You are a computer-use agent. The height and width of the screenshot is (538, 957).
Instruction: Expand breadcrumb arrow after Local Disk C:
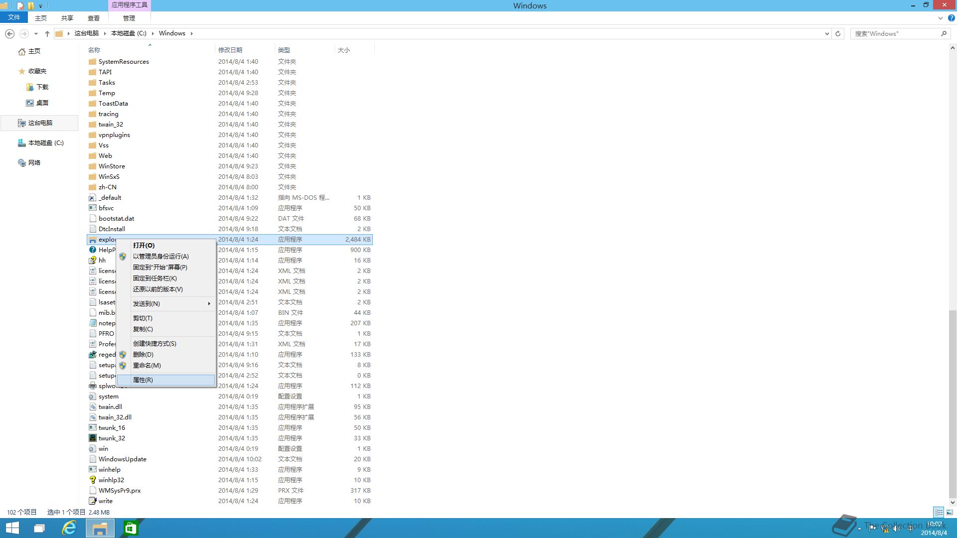point(153,33)
